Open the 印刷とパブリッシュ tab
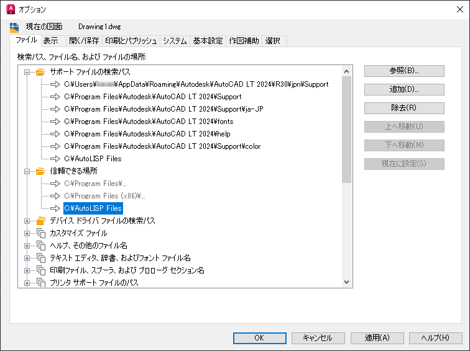Screen dimensions: 470x351 point(131,41)
